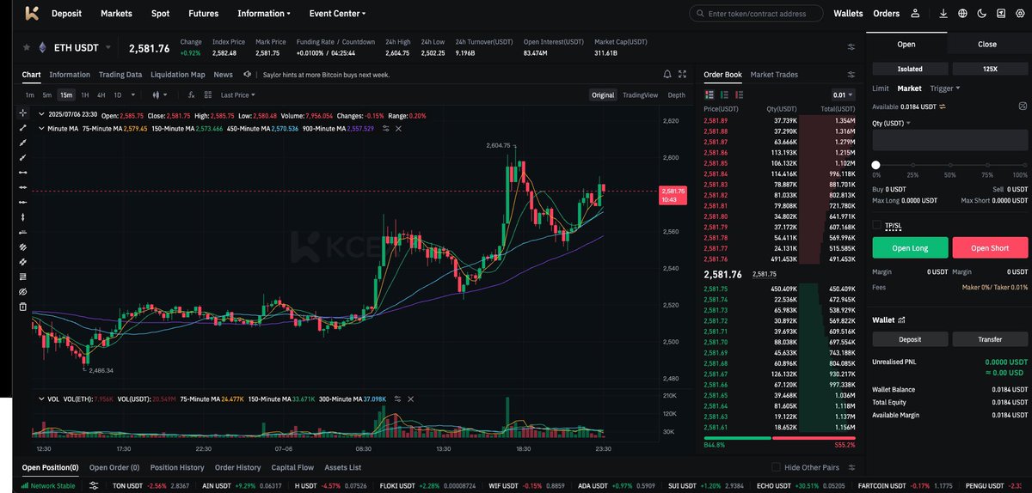Click the Open Short button
Image resolution: width=1032 pixels, height=493 pixels.
coord(990,248)
